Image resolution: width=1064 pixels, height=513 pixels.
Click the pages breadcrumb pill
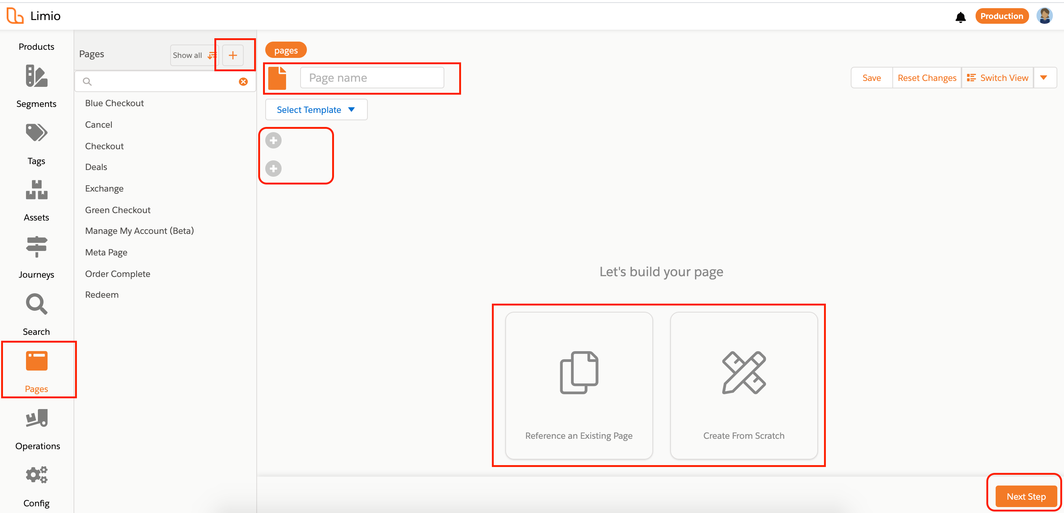click(x=286, y=50)
